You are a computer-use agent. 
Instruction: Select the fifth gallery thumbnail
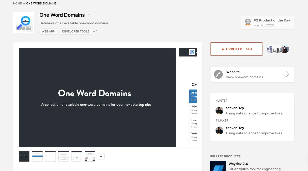[x=77, y=156]
